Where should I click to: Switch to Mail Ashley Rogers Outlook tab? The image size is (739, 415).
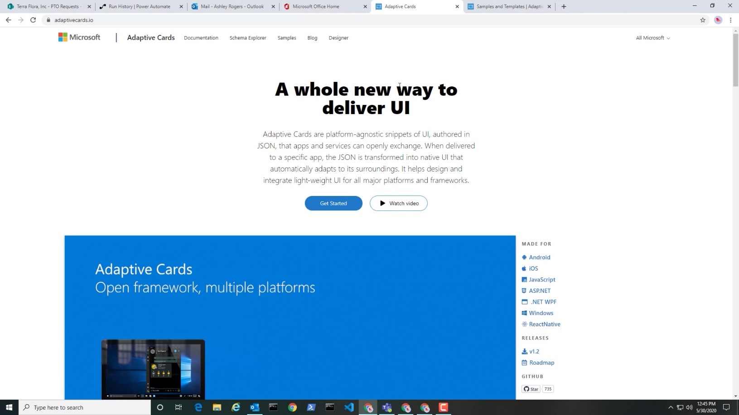[232, 6]
